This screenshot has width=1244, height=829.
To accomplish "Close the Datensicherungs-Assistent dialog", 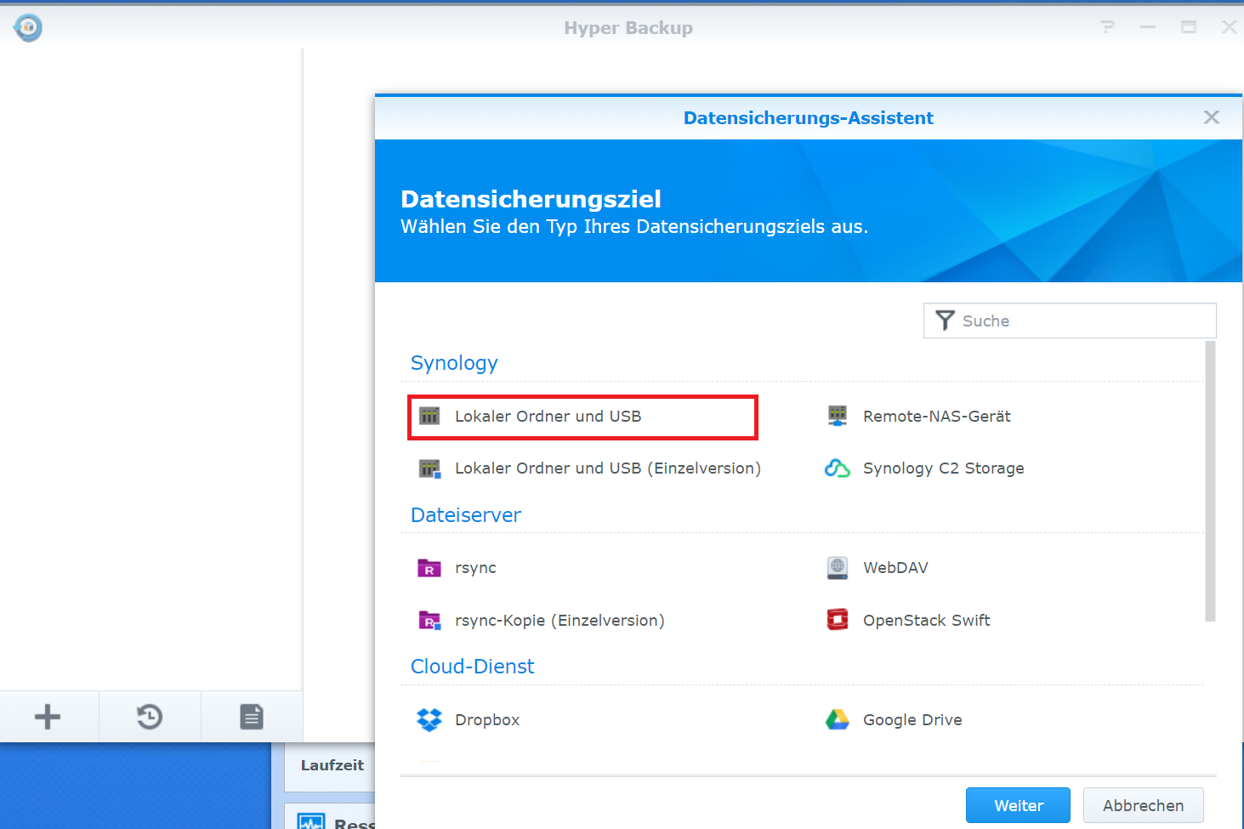I will point(1212,117).
